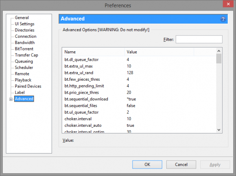The height and width of the screenshot is (176, 236).
Task: Select Scheduler in the preferences tree
Action: pyautogui.click(x=24, y=68)
